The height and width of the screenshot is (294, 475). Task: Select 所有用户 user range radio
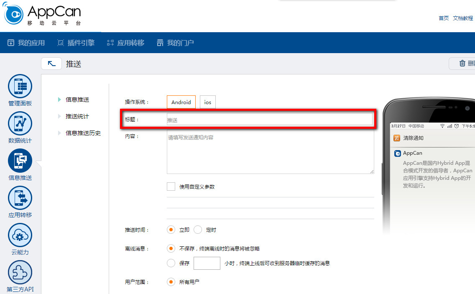point(171,282)
